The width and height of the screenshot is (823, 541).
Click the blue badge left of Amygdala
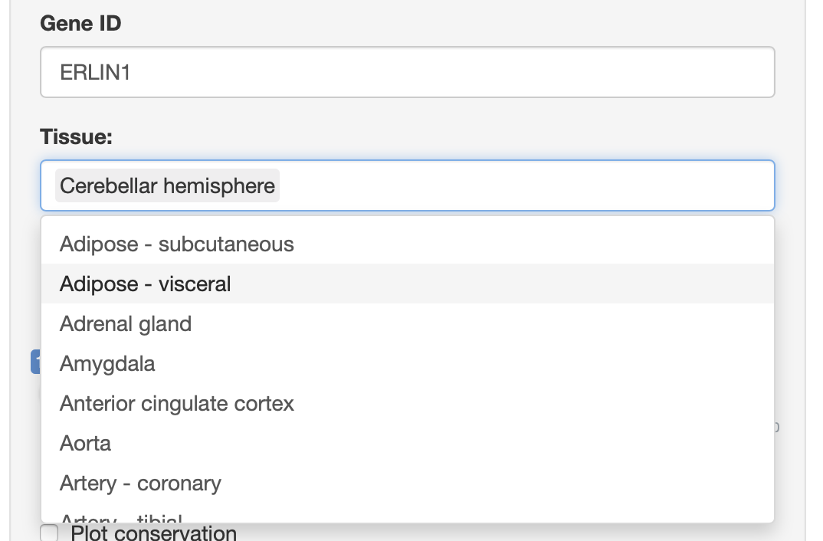(x=35, y=362)
